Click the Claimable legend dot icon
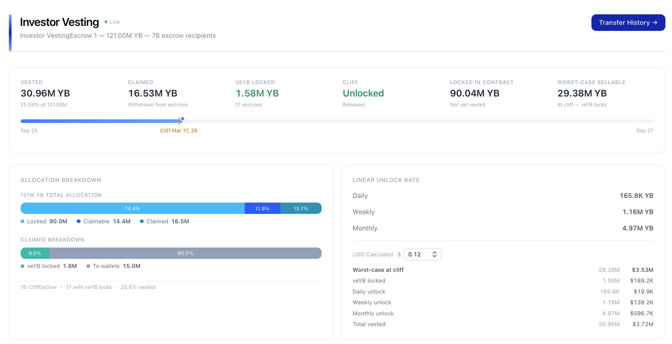672x344 pixels. pyautogui.click(x=79, y=221)
